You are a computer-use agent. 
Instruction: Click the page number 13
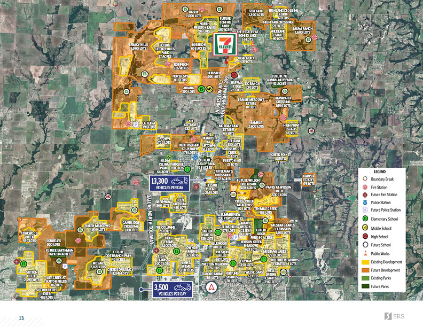(21, 318)
